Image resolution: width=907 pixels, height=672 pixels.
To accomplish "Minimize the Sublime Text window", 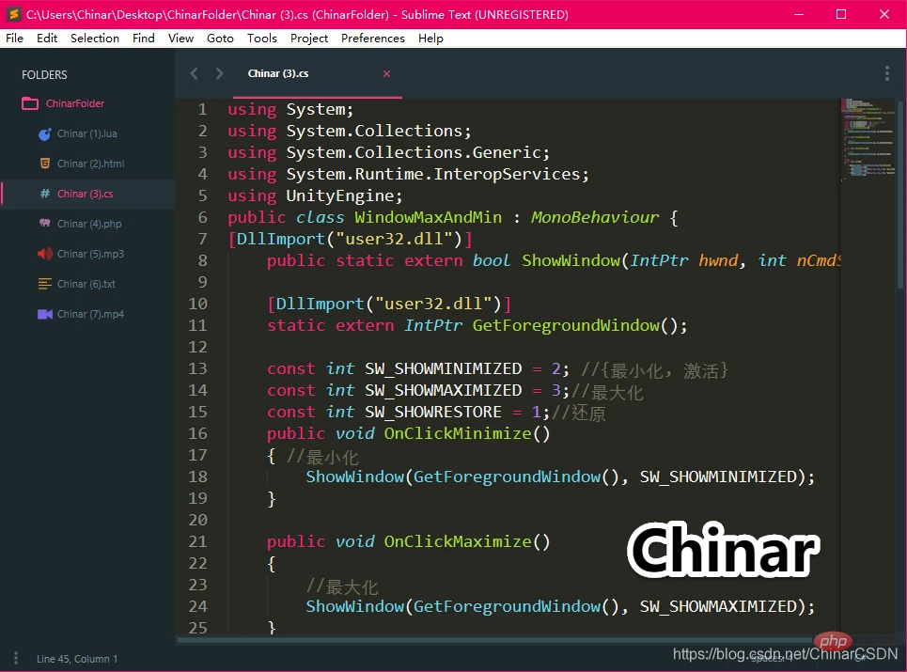I will pos(799,14).
